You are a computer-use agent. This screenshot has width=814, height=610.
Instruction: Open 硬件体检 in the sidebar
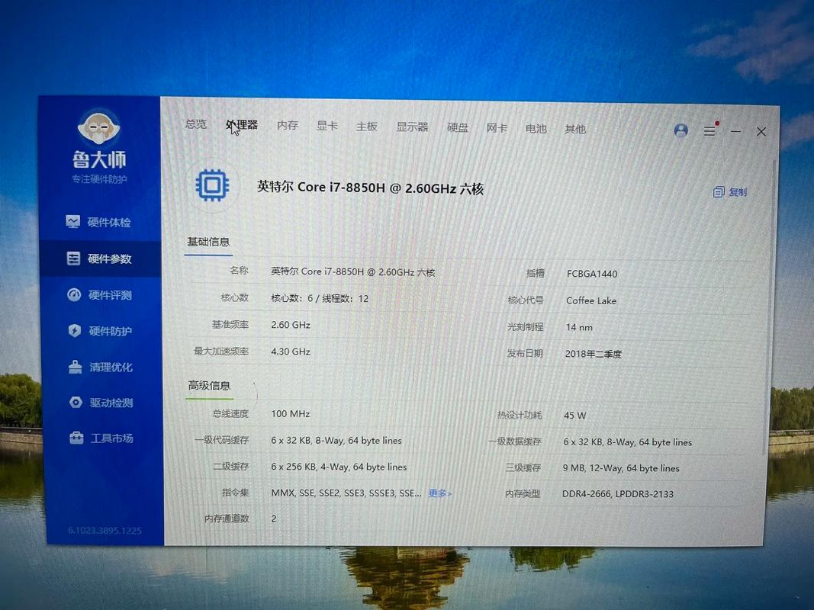pyautogui.click(x=98, y=222)
